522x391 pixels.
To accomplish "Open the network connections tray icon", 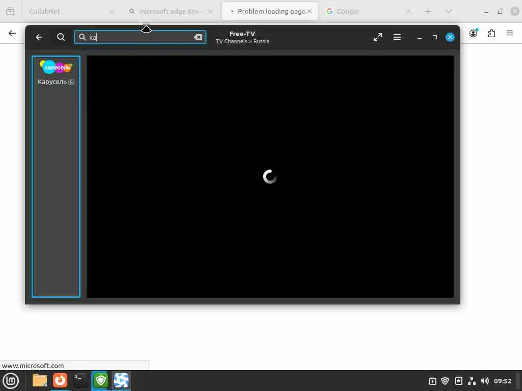I will [x=472, y=381].
